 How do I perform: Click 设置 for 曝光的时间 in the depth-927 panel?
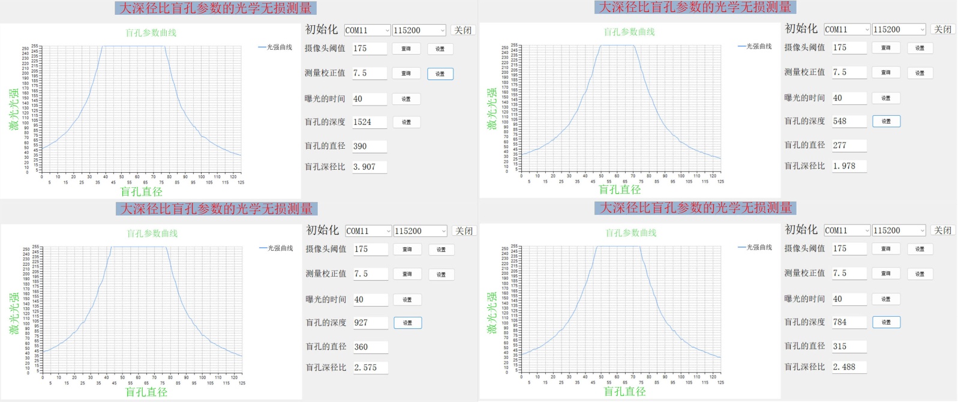tap(407, 299)
